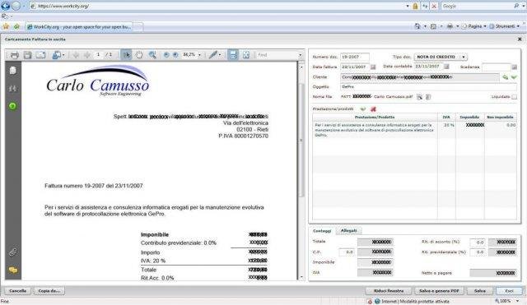Confirm client with green check beside Cliente
Image resolution: width=527 pixels, height=305 pixels.
pos(514,77)
